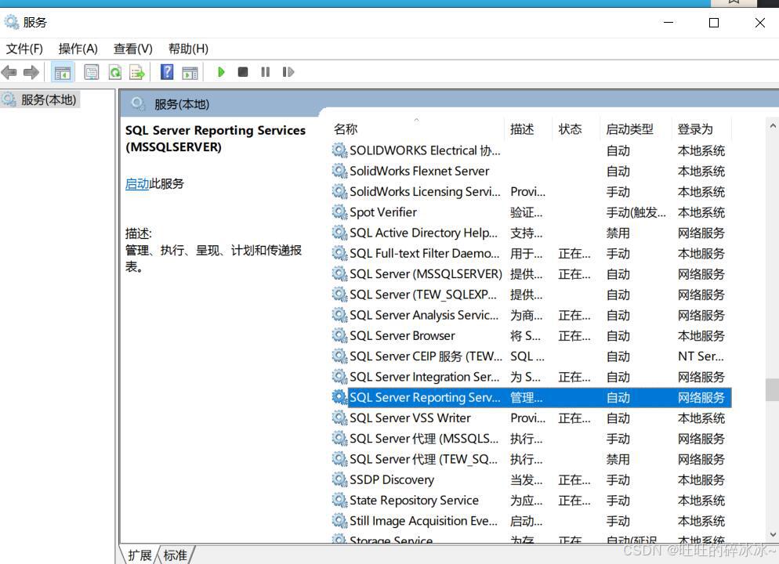The image size is (779, 564).
Task: Click the 服务 title bar gear icon
Action: 11,23
